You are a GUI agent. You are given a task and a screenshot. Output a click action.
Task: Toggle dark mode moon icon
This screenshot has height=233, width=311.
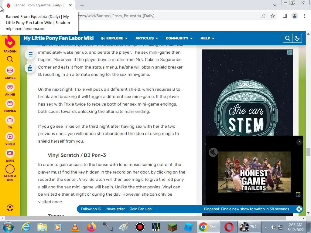pos(297,38)
